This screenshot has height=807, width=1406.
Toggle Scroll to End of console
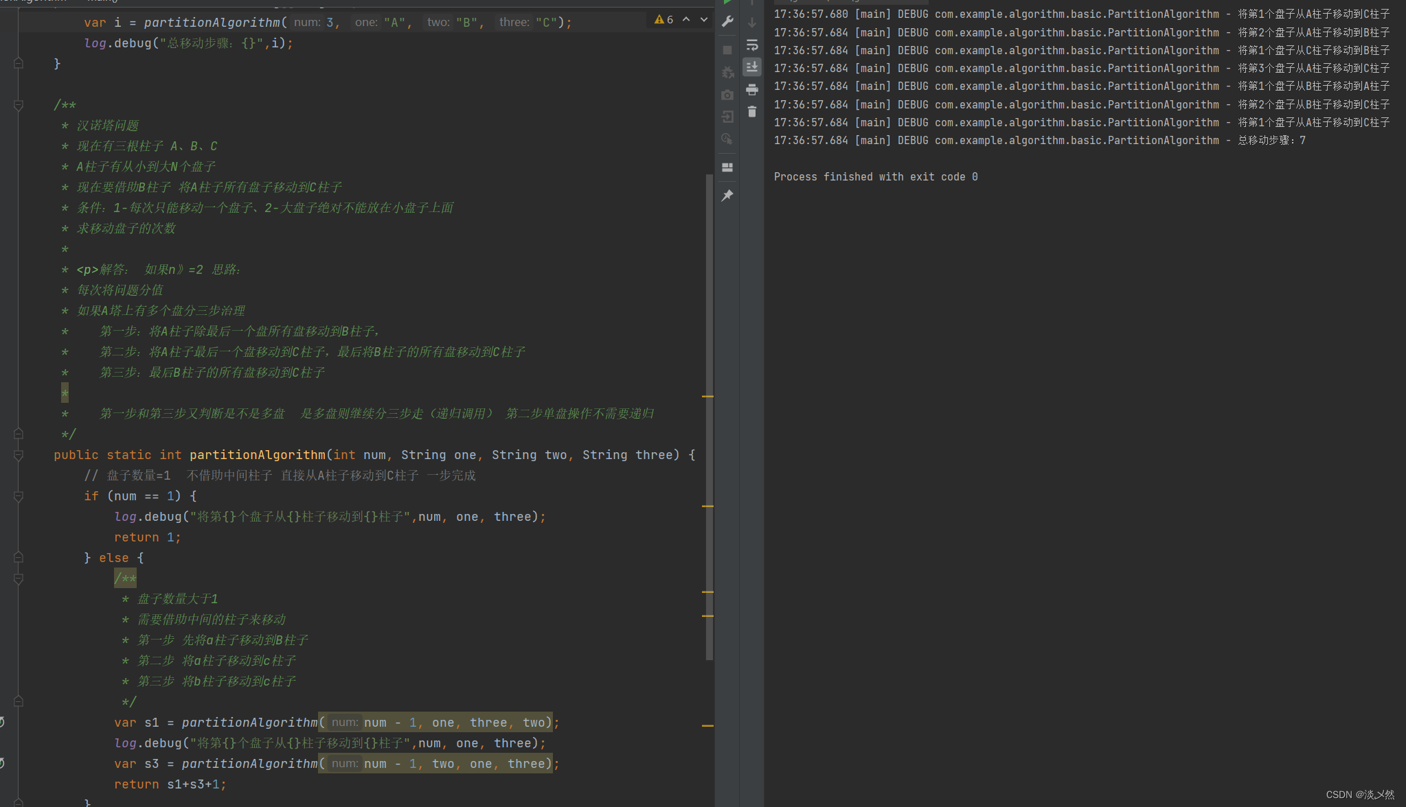(x=752, y=67)
